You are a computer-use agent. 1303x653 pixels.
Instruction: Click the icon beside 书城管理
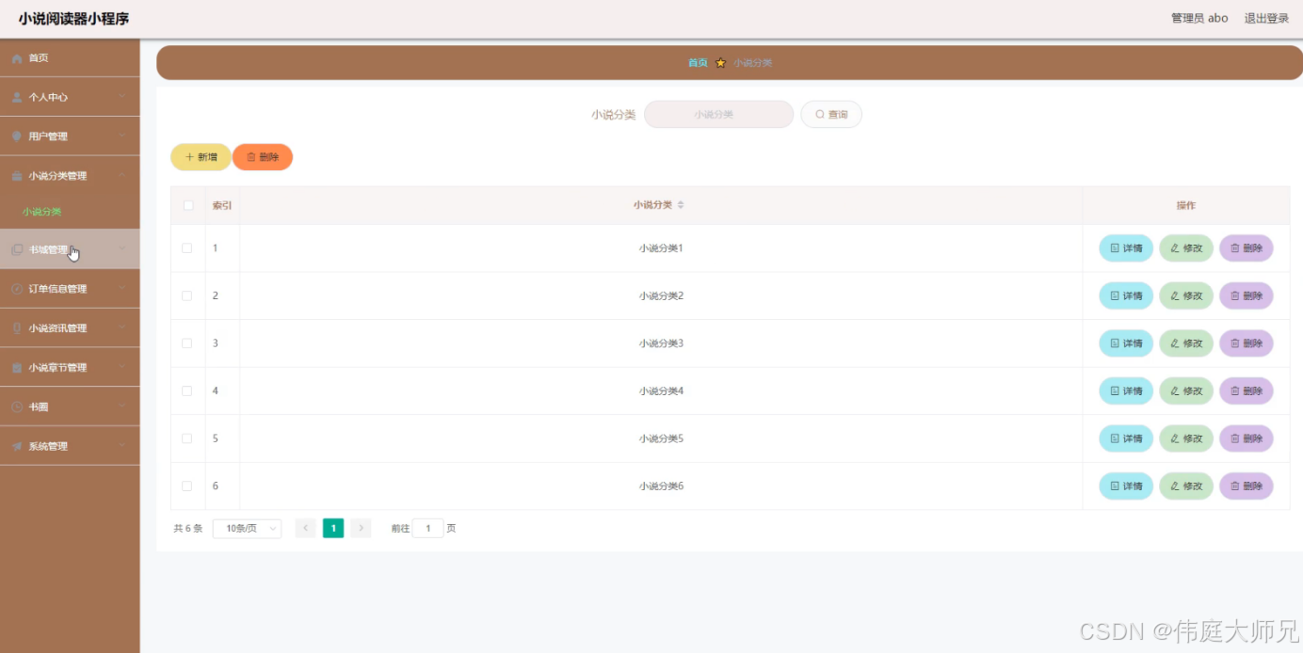pyautogui.click(x=17, y=249)
